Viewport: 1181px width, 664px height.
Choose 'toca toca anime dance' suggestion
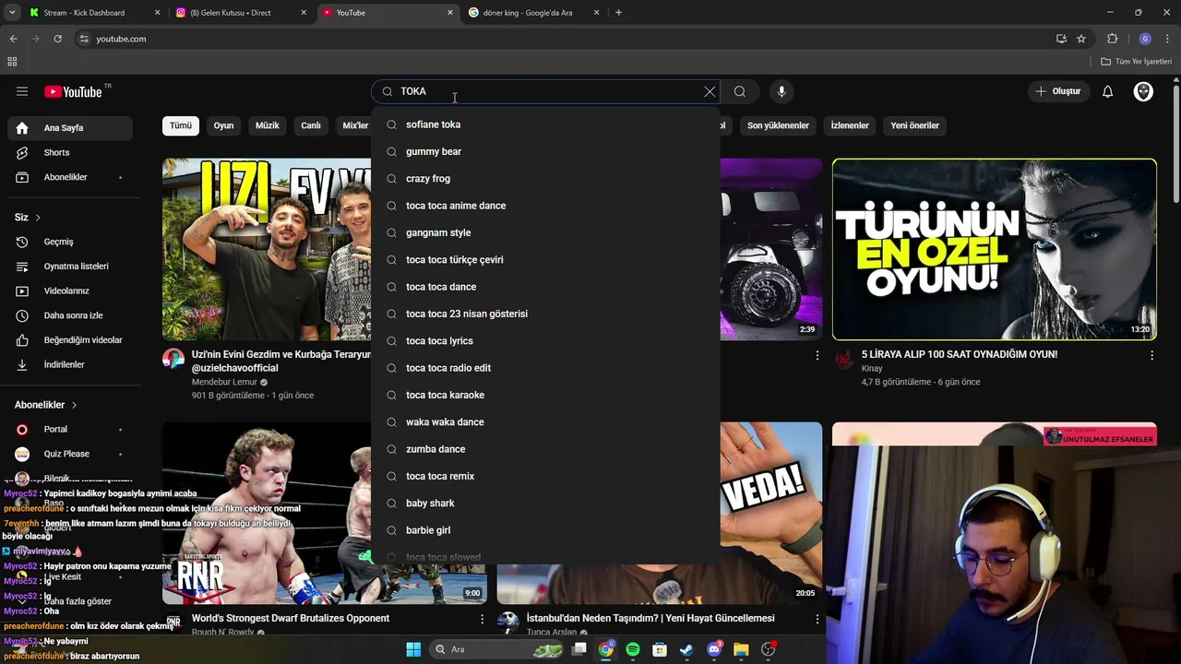point(545,206)
